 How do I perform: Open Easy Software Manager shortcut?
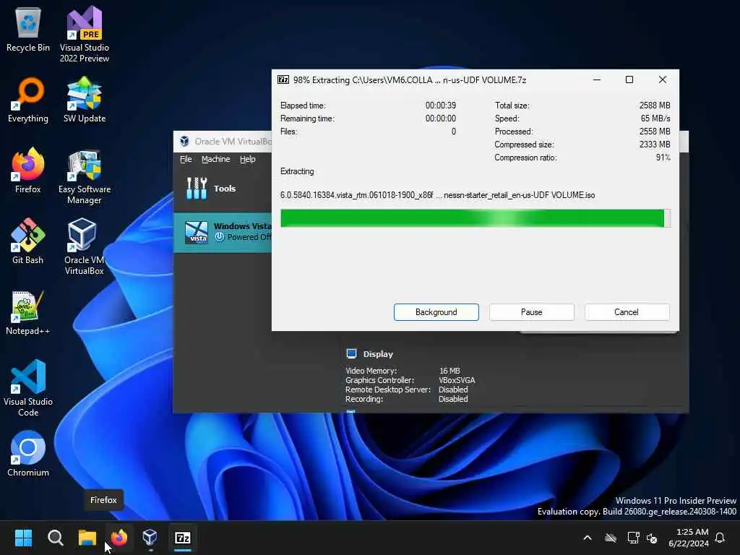pos(84,176)
